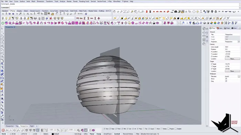Click the Target Location Place button
241x135 pixels.
point(232,71)
